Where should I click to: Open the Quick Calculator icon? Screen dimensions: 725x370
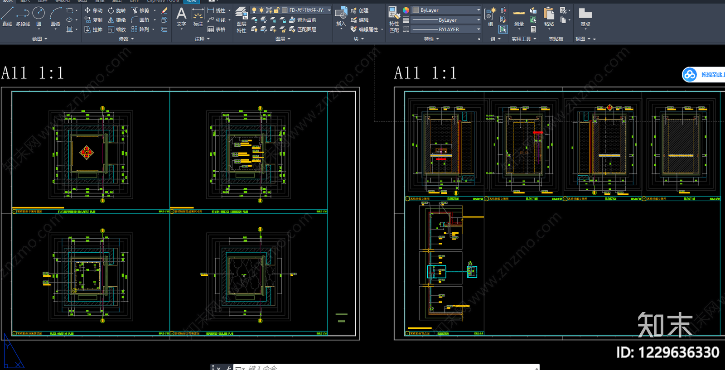click(x=533, y=29)
